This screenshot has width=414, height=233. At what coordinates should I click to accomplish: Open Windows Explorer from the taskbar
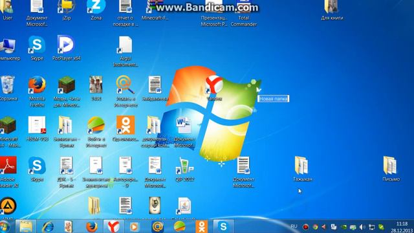pos(26,227)
